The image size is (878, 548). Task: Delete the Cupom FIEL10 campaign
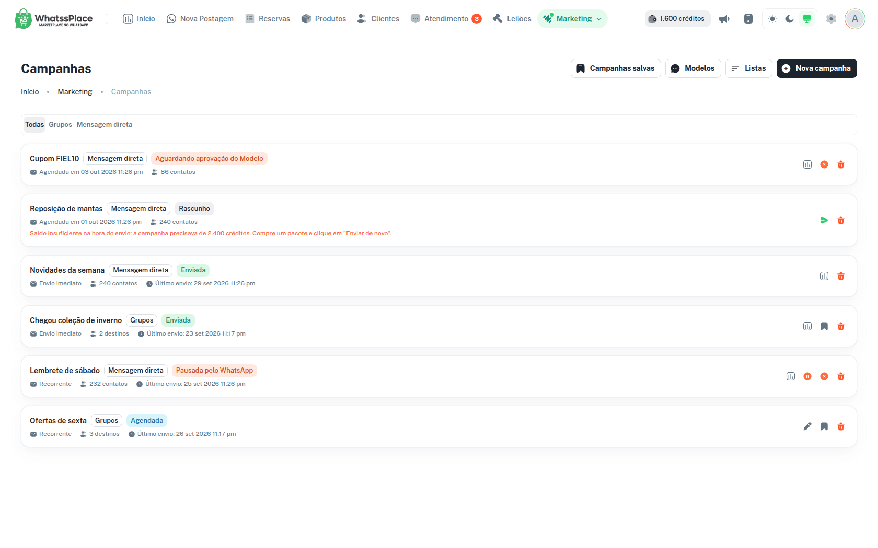coord(841,164)
